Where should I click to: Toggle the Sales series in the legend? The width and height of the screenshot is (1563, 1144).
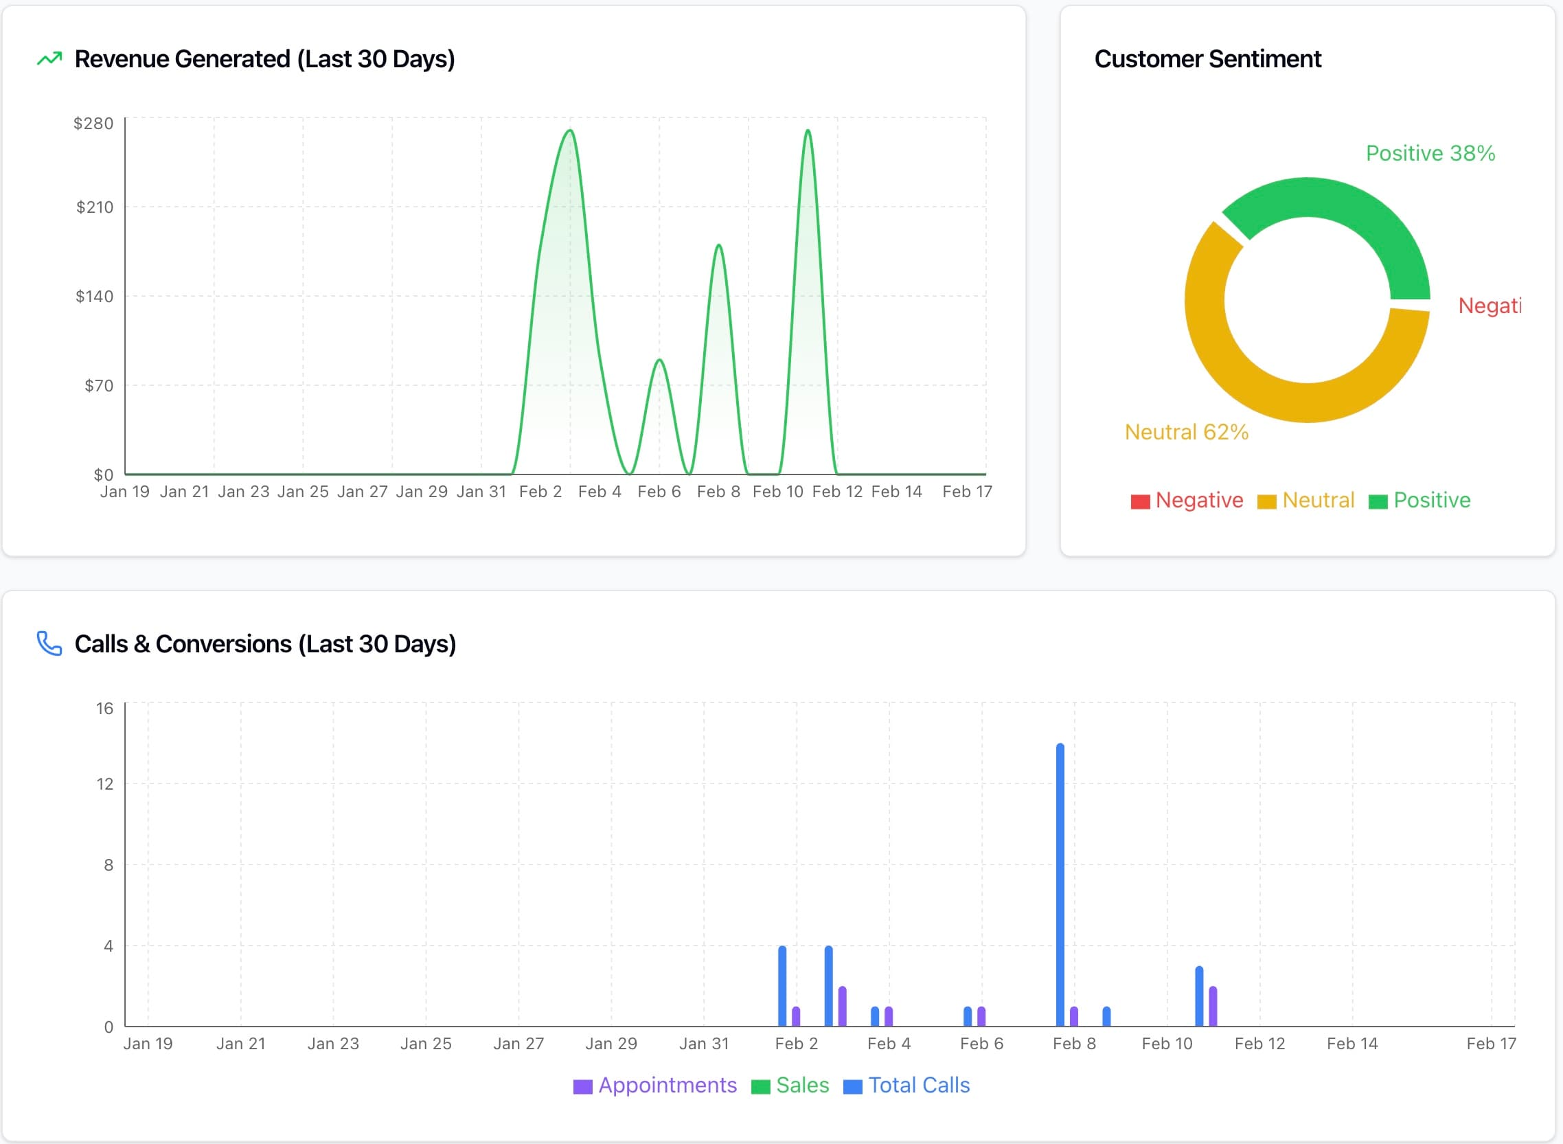803,1085
